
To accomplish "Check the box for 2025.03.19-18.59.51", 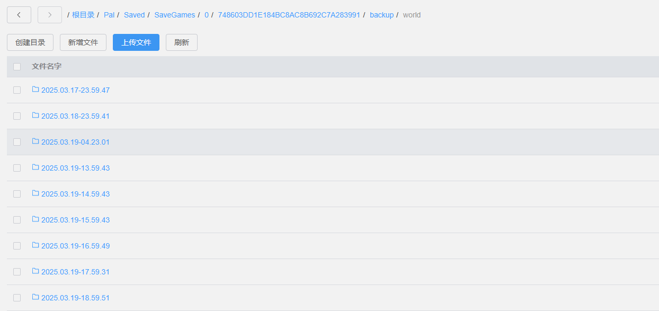I will (17, 298).
